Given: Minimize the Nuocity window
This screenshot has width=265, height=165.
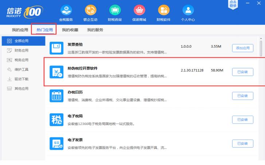Looking at the screenshot, I should coord(248,3).
